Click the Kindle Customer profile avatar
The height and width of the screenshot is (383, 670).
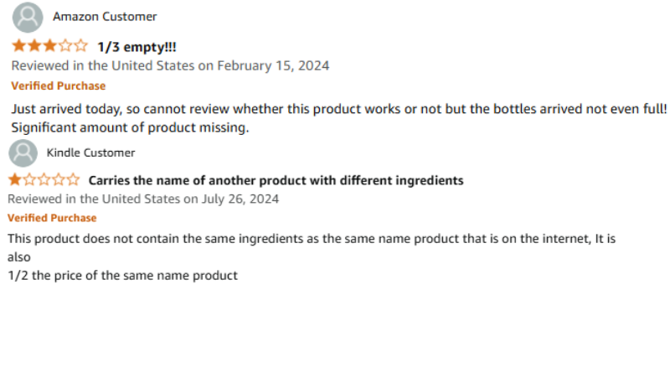point(23,153)
